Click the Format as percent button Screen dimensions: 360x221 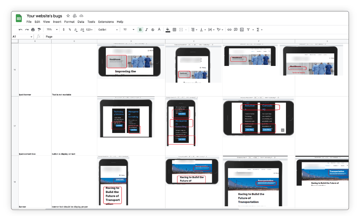point(70,29)
